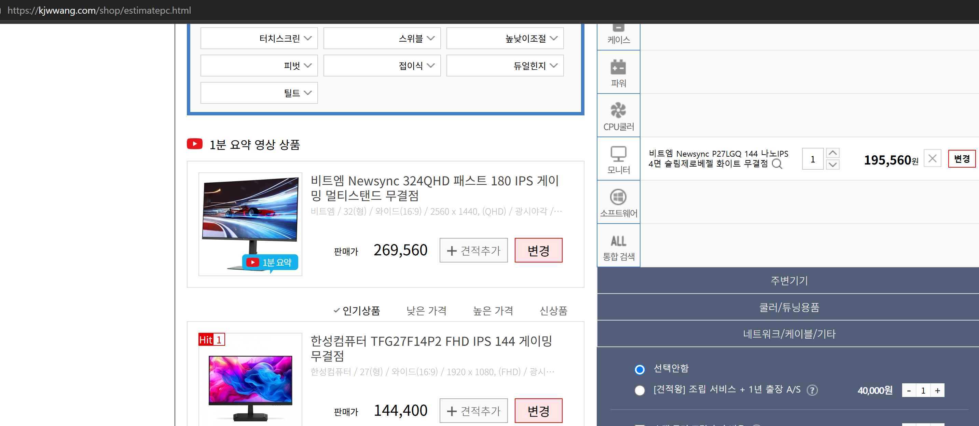This screenshot has height=426, width=979.
Task: Click the 40,000원 assembly service price
Action: [875, 390]
